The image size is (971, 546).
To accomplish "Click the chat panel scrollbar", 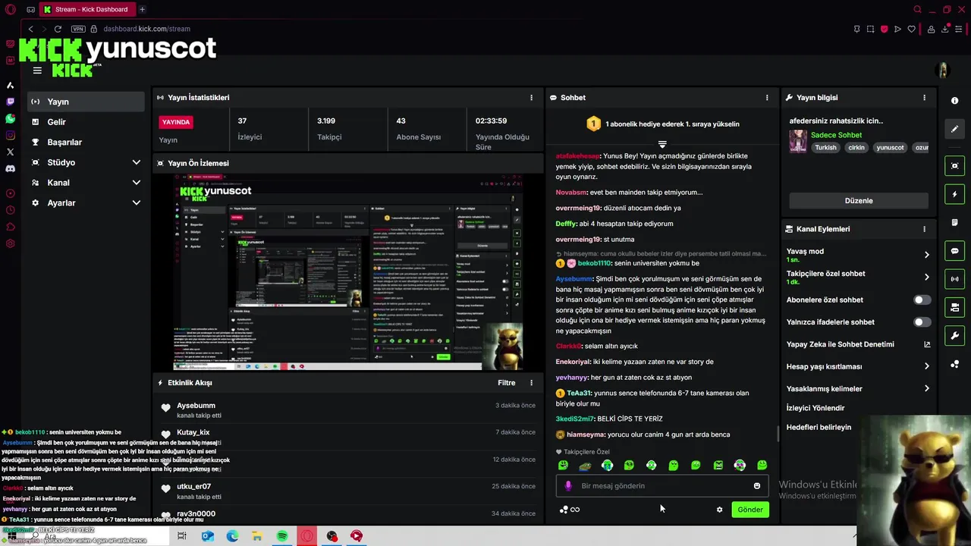I will pyautogui.click(x=778, y=434).
